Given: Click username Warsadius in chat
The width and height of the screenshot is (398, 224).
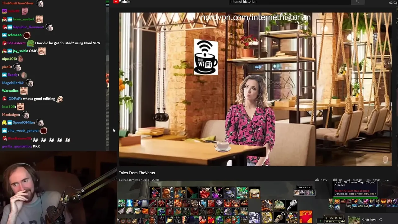Looking at the screenshot, I should click(11, 91).
